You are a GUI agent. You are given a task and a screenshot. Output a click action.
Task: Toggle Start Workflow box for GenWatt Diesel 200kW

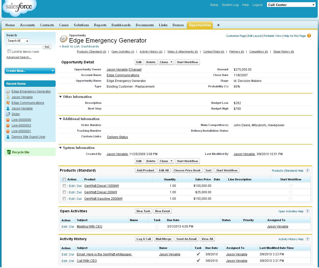[291, 192]
